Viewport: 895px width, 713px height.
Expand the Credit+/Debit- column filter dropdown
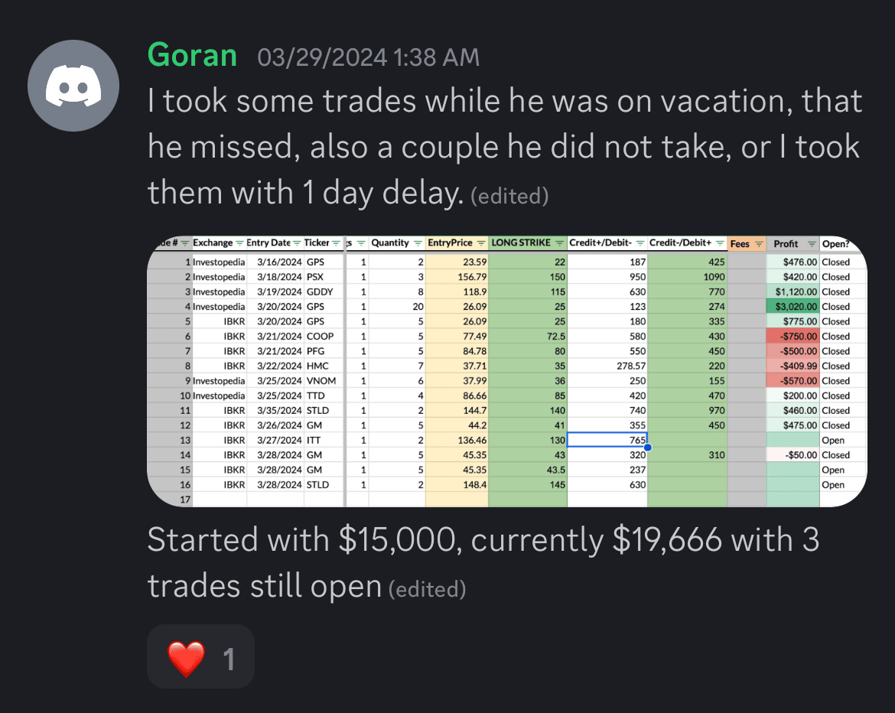tap(640, 243)
